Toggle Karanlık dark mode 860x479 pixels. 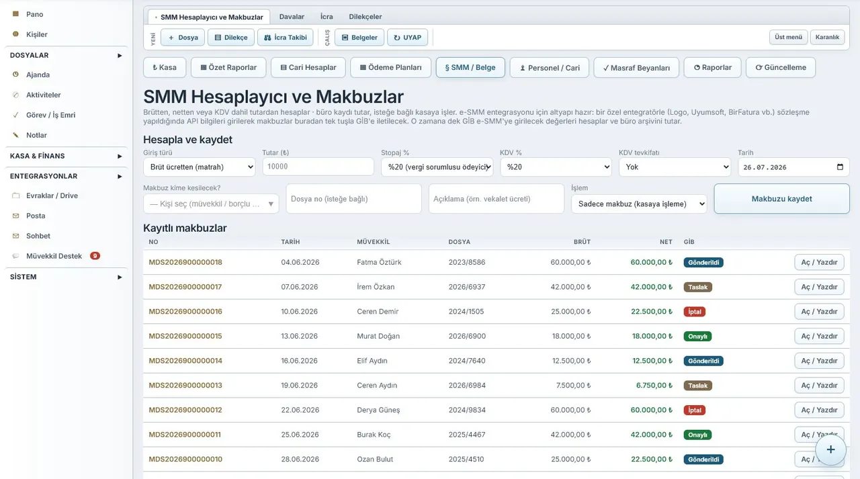pos(828,37)
